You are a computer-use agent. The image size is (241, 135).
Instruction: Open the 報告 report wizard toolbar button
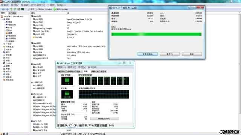[31, 9]
